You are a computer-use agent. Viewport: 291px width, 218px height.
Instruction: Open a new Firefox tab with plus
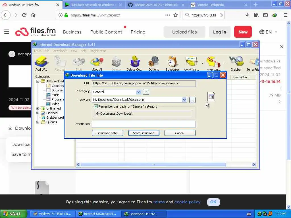click(255, 5)
